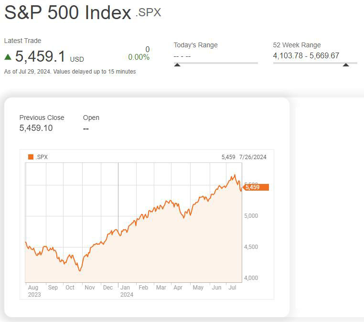364x322 pixels.
Task: Click the 5,000 level on price axis
Action: pos(252,216)
